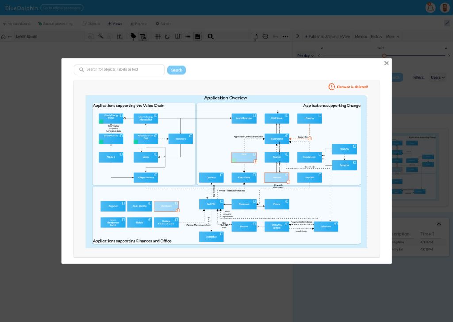Click the Qualtrics application box

(x=211, y=178)
